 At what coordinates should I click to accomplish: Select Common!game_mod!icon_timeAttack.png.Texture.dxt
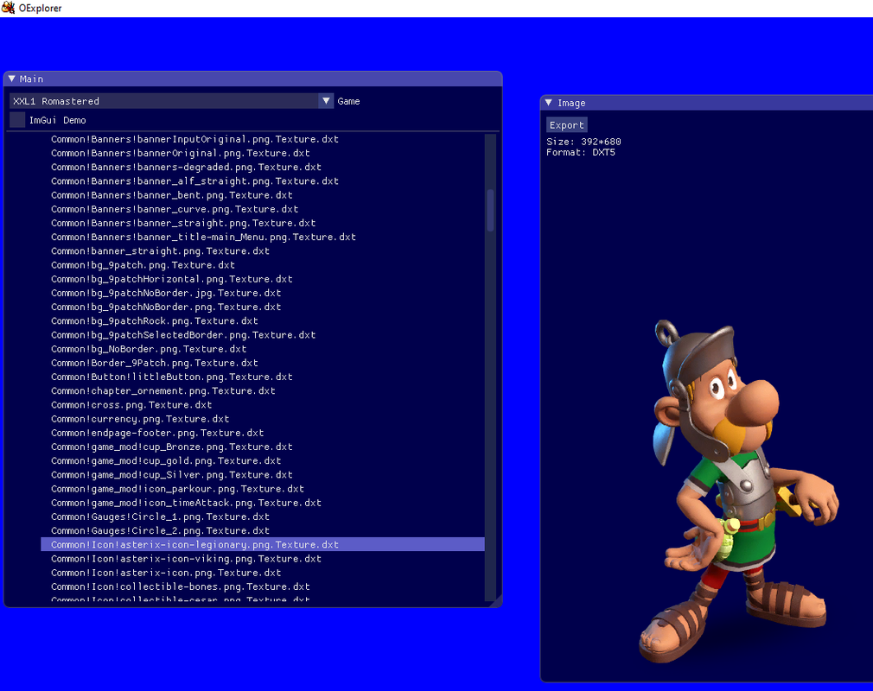(262, 503)
